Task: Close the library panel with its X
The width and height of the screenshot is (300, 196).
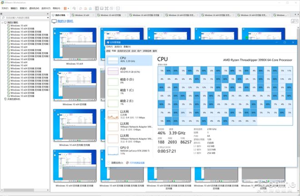Action: (x=48, y=14)
